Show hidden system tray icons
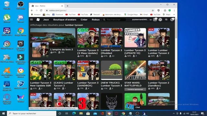 pos(174,113)
